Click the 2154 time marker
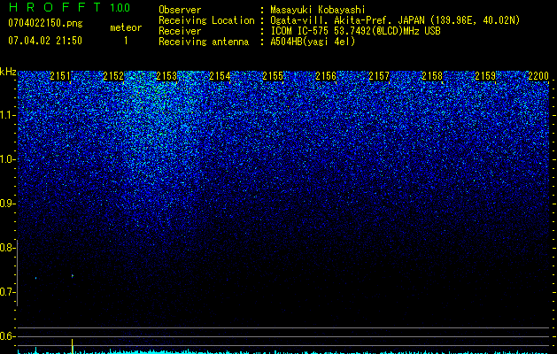The width and height of the screenshot is (557, 354). click(x=220, y=76)
